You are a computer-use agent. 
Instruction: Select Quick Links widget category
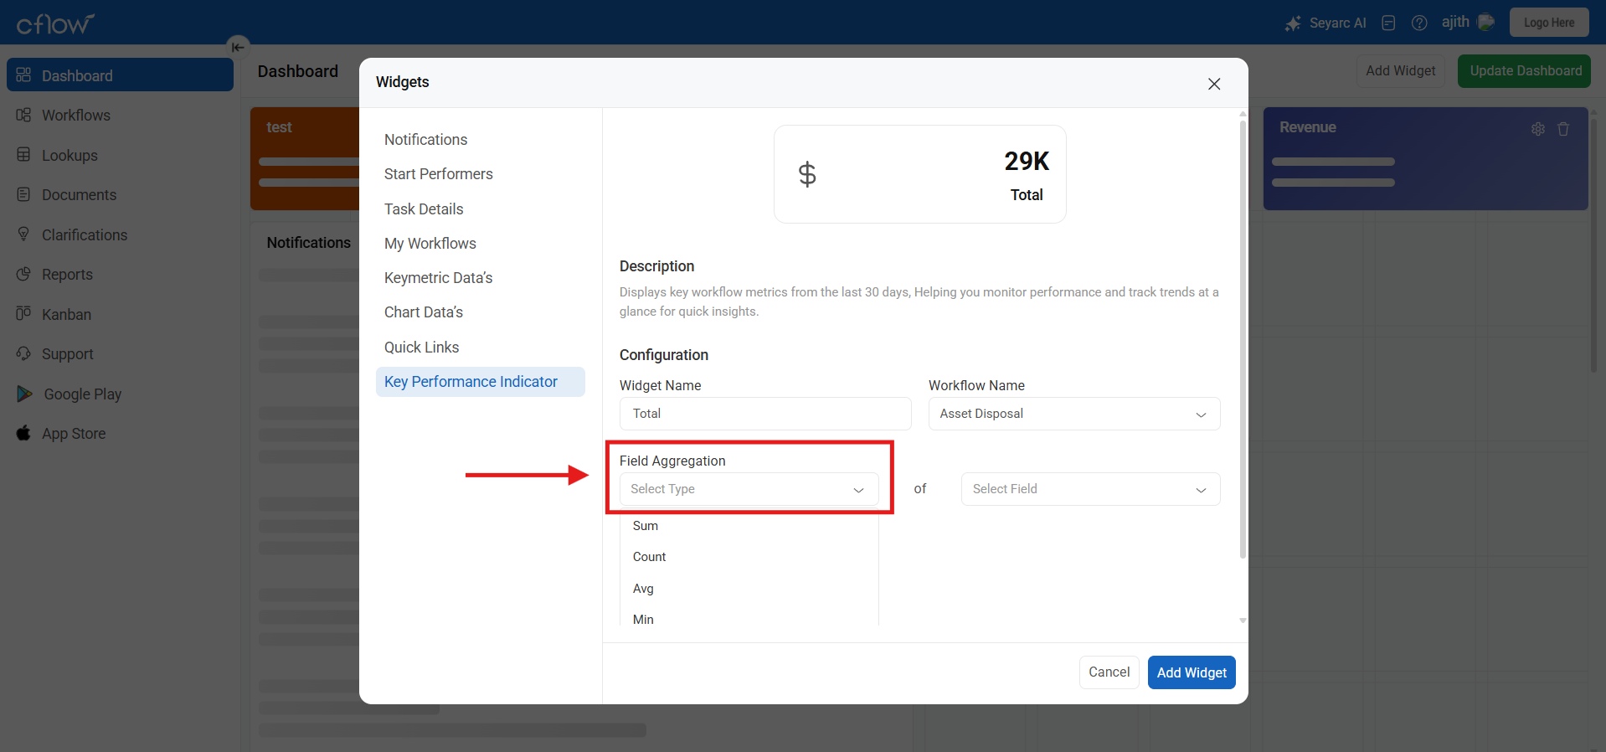421,347
